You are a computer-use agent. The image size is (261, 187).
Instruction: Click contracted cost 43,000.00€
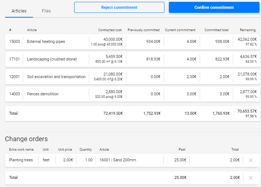click(113, 39)
